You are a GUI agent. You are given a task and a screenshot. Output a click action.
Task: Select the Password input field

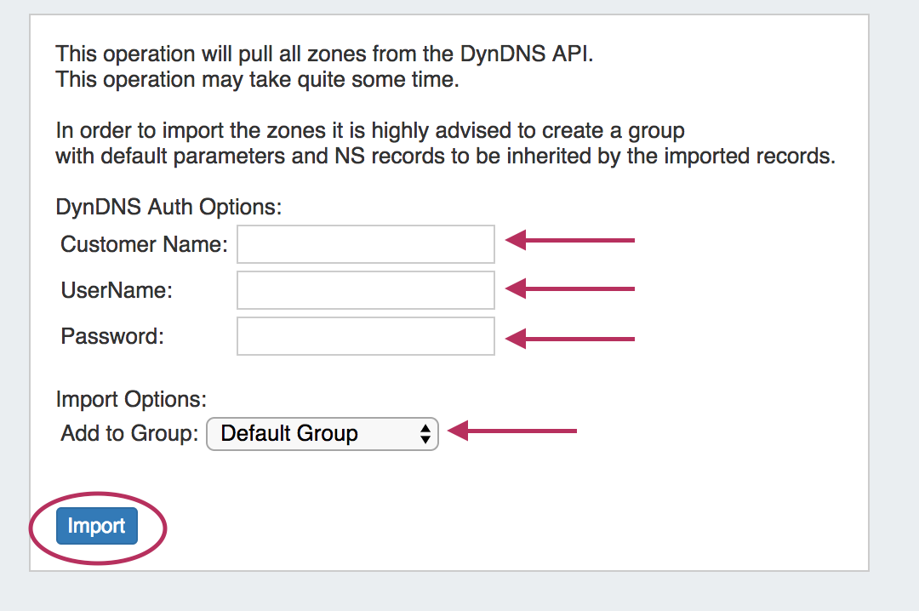pyautogui.click(x=366, y=336)
